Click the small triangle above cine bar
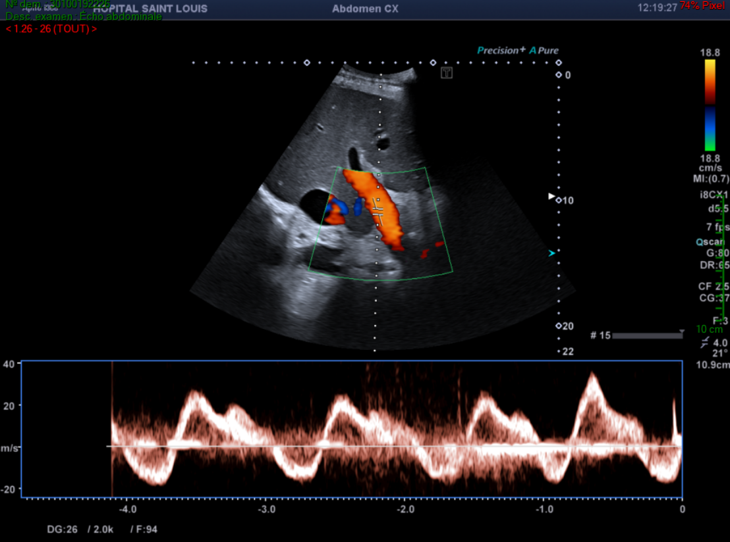Image resolution: width=730 pixels, height=542 pixels. 682,331
